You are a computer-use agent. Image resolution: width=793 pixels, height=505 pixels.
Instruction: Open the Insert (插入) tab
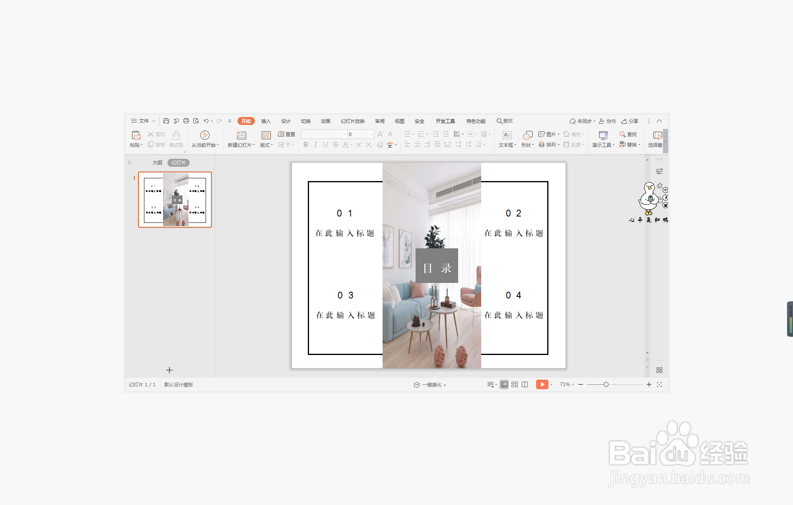[266, 121]
